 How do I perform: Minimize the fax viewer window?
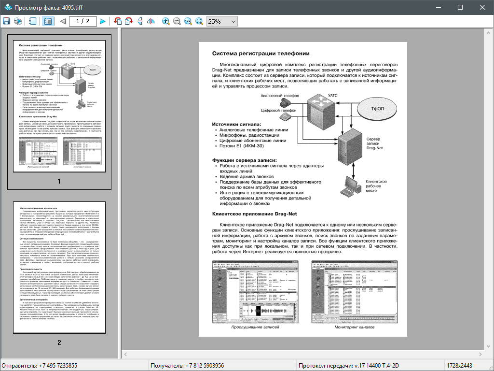438,7
